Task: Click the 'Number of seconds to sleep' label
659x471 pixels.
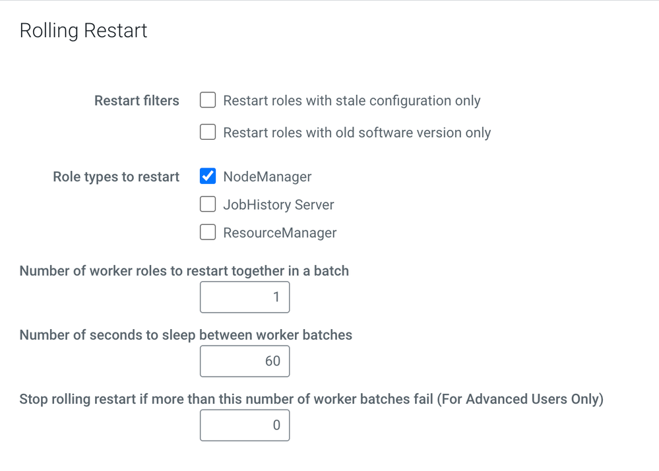Action: click(x=185, y=335)
